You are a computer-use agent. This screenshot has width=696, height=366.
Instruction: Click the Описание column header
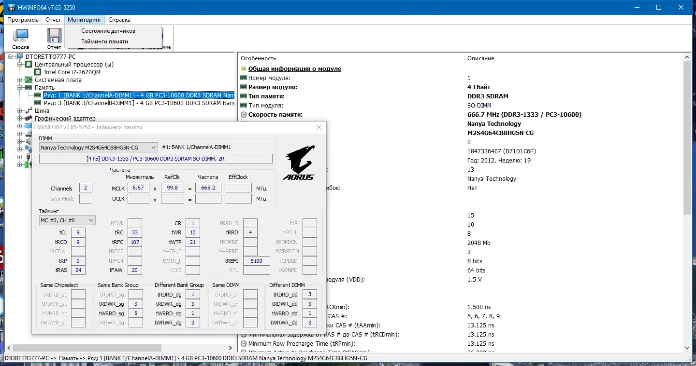573,58
